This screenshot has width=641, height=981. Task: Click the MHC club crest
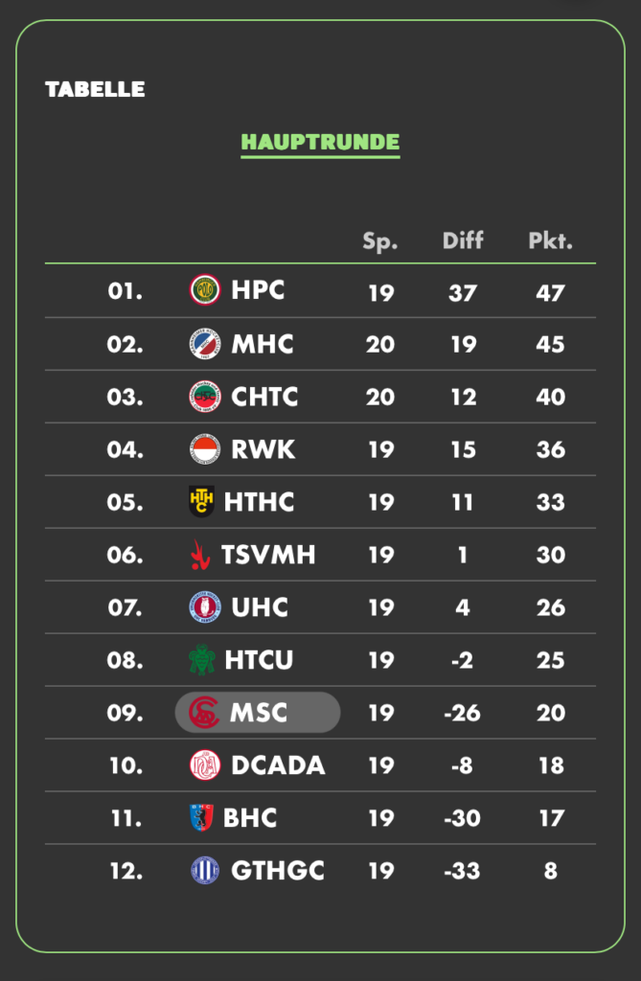point(205,344)
